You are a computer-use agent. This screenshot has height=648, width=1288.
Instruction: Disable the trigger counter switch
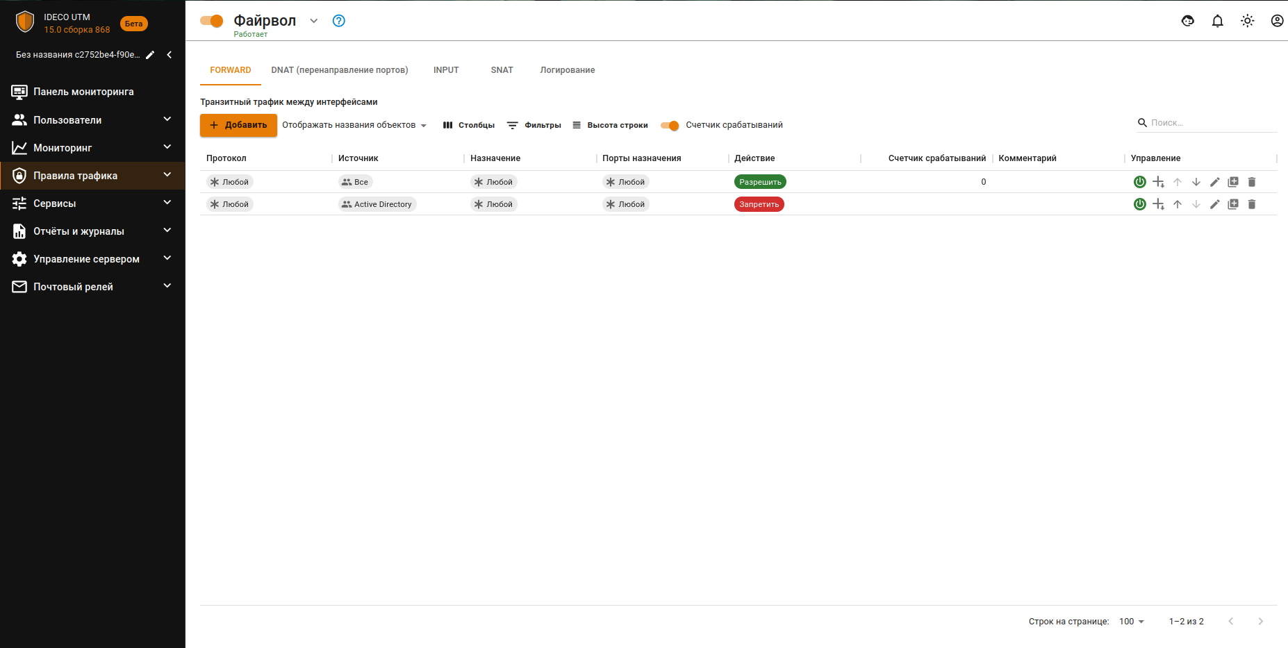coord(670,126)
